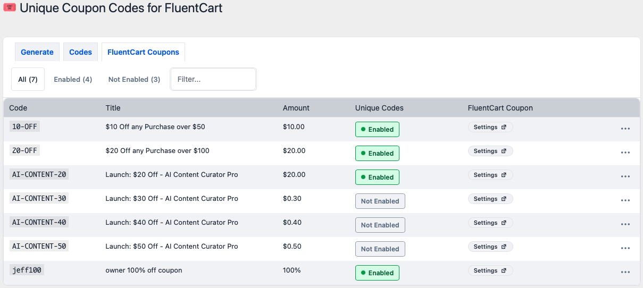Open more actions menu for AI-CONTENT-30

coord(625,200)
